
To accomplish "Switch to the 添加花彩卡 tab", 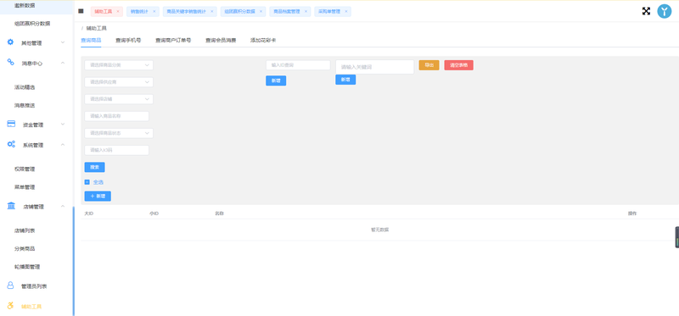I will point(263,40).
